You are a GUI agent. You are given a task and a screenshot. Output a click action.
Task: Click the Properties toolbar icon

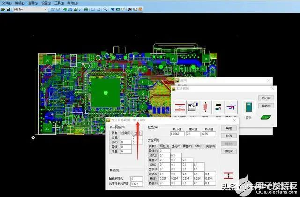tap(52, 9)
